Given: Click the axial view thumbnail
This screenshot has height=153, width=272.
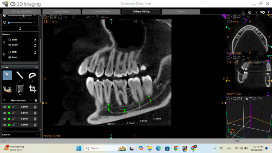Looking at the screenshot, I should click(x=249, y=37).
